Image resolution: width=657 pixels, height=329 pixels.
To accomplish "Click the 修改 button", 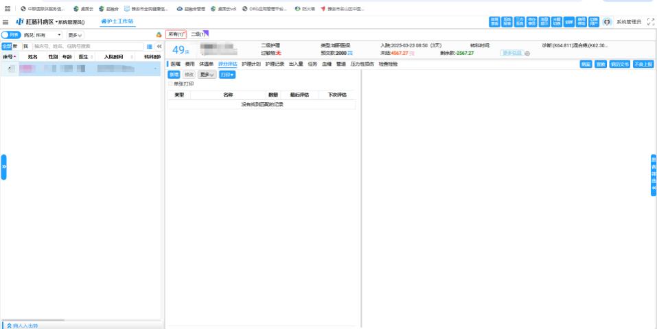I will 189,75.
